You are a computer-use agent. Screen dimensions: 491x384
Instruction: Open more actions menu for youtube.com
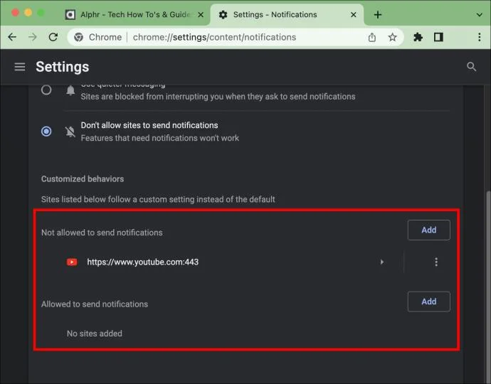[x=436, y=262]
